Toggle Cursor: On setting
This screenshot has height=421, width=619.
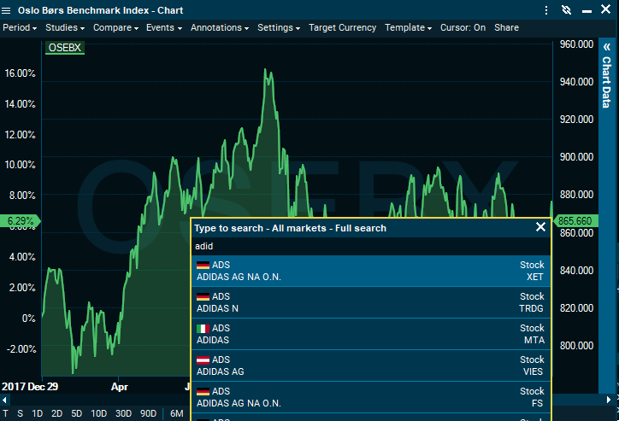[463, 27]
